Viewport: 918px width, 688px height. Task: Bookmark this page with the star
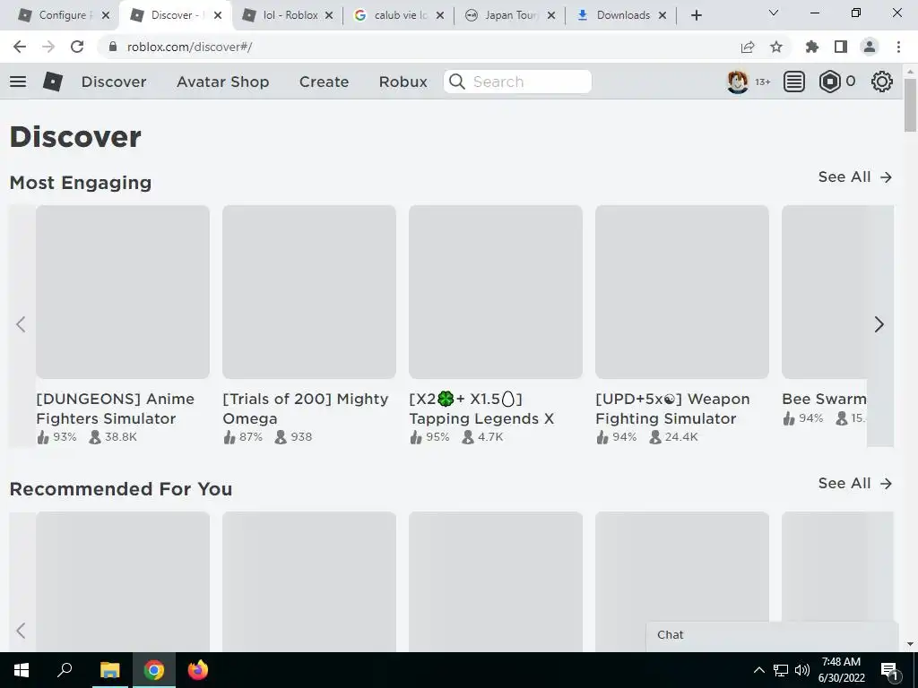pyautogui.click(x=776, y=47)
